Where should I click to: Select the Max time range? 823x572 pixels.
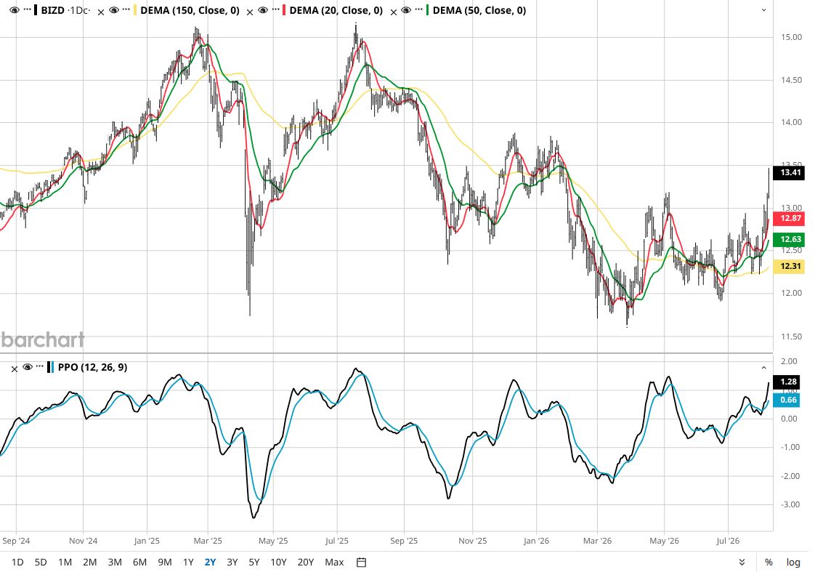pyautogui.click(x=334, y=562)
